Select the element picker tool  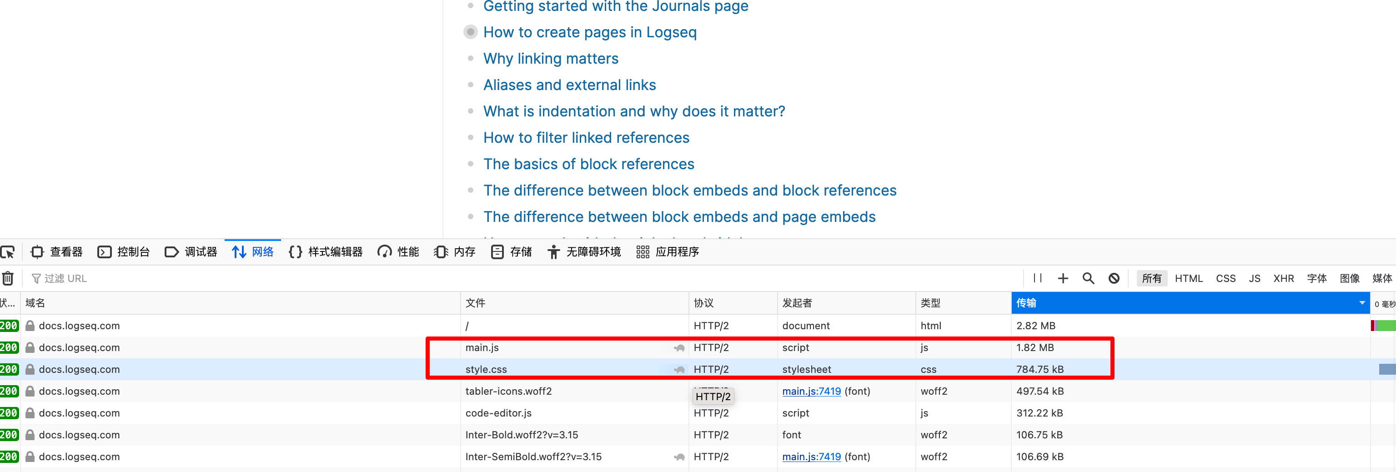pos(9,251)
